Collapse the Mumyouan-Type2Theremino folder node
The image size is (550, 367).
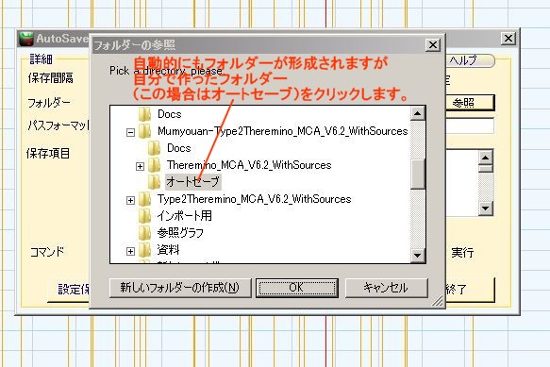pos(130,133)
